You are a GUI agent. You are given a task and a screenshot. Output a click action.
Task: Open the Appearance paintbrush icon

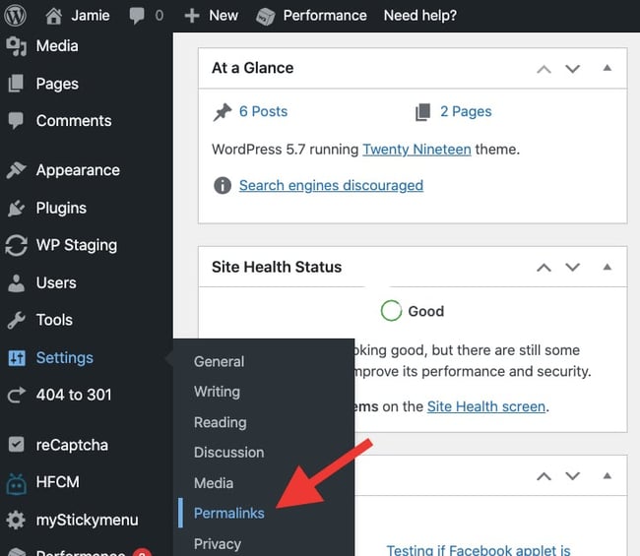point(16,170)
